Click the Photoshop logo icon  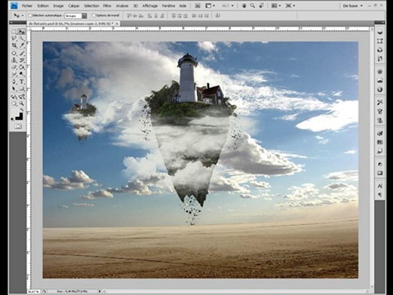tap(14, 5)
